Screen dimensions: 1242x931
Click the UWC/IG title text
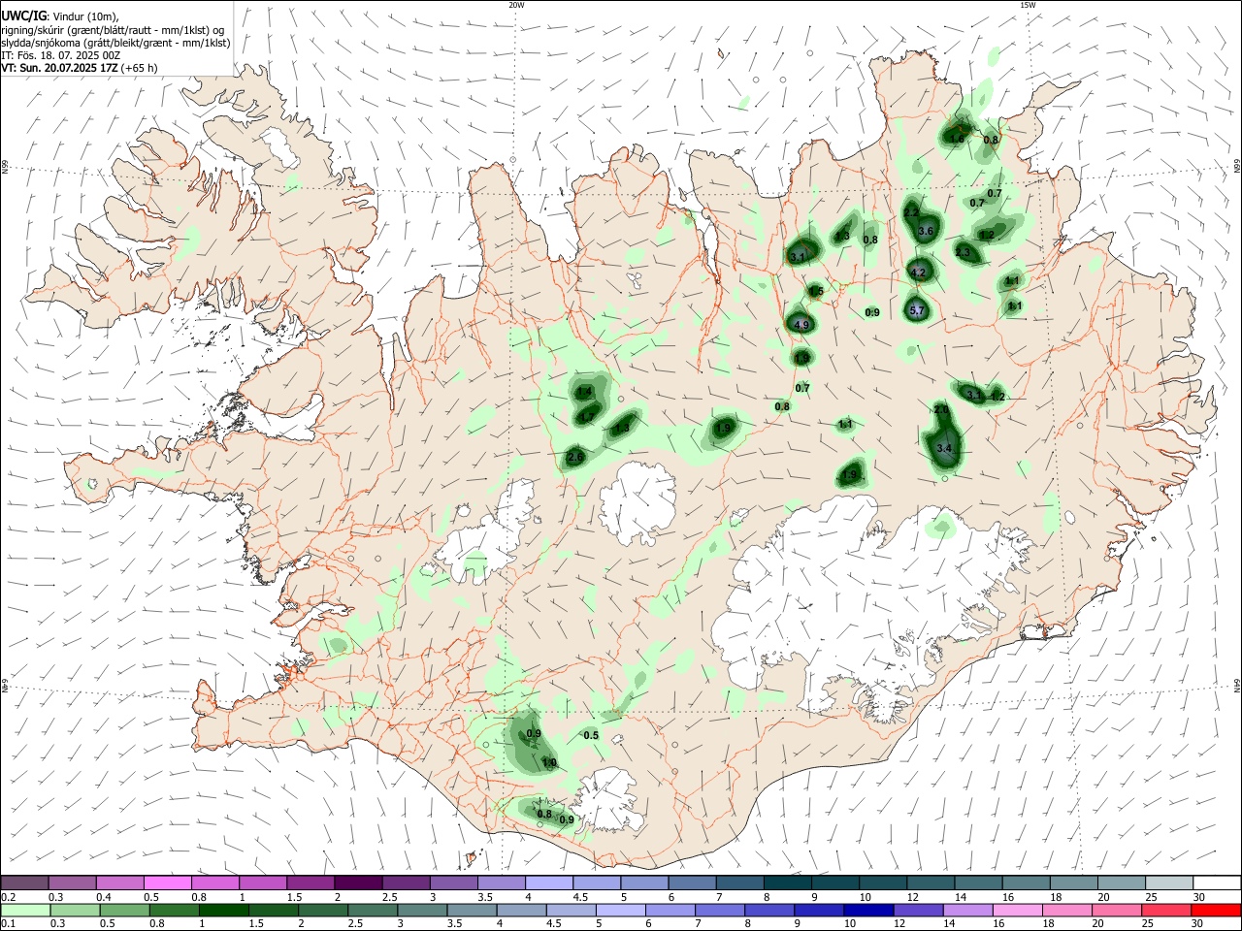[23, 16]
